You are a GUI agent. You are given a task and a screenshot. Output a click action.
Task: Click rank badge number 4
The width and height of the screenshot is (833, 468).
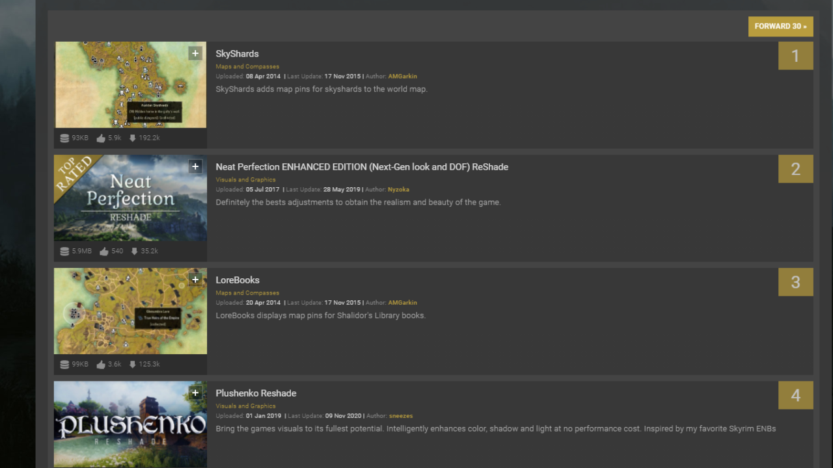coord(795,395)
